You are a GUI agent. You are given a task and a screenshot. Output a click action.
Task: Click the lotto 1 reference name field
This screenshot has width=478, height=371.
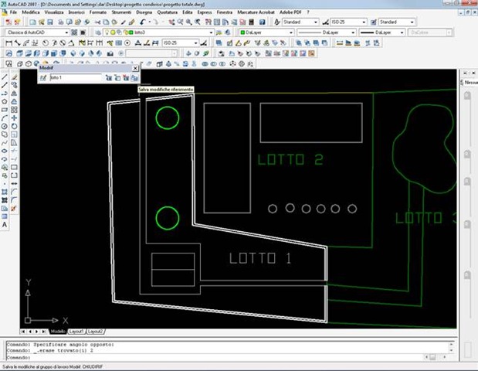tap(75, 78)
